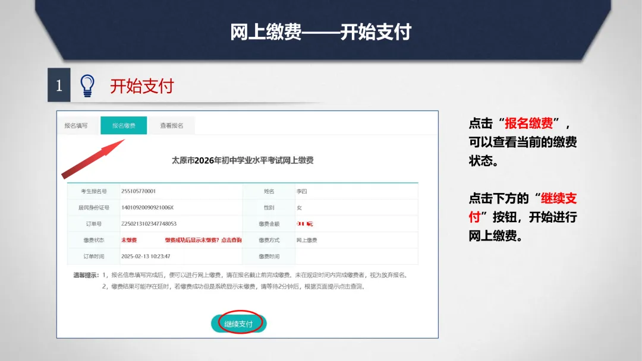642x361 pixels.
Task: Switch to the 报名填写 tab
Action: tap(77, 125)
